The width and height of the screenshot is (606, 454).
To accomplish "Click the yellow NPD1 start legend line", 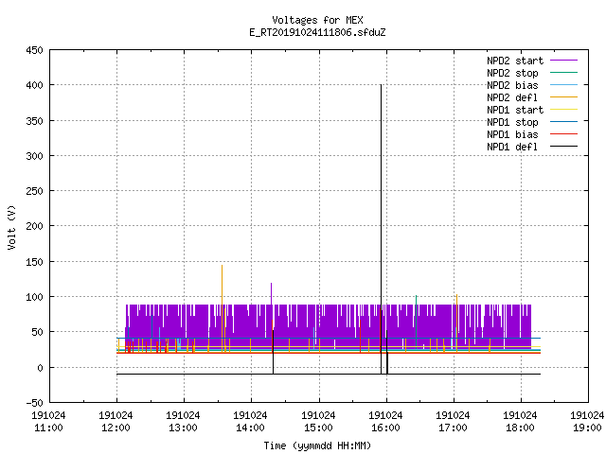I will pos(564,110).
